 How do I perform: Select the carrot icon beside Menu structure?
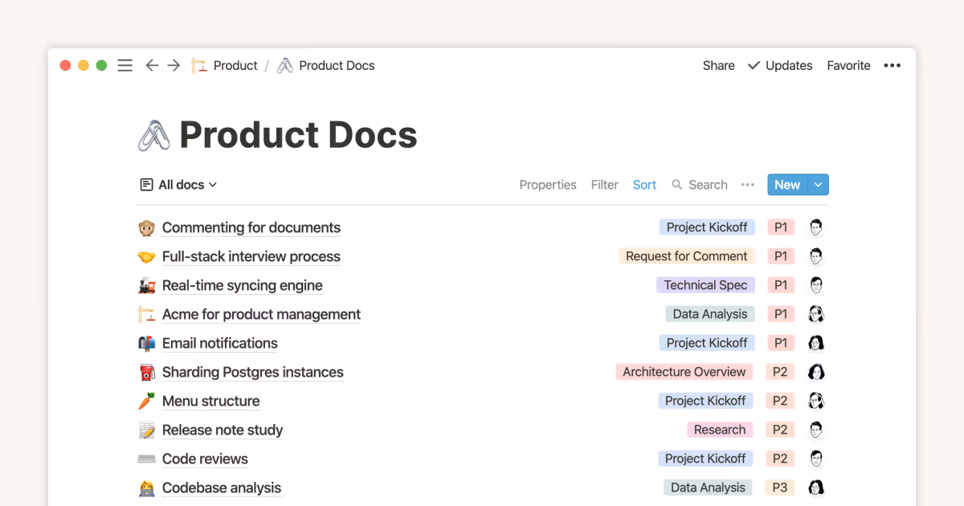coord(147,401)
